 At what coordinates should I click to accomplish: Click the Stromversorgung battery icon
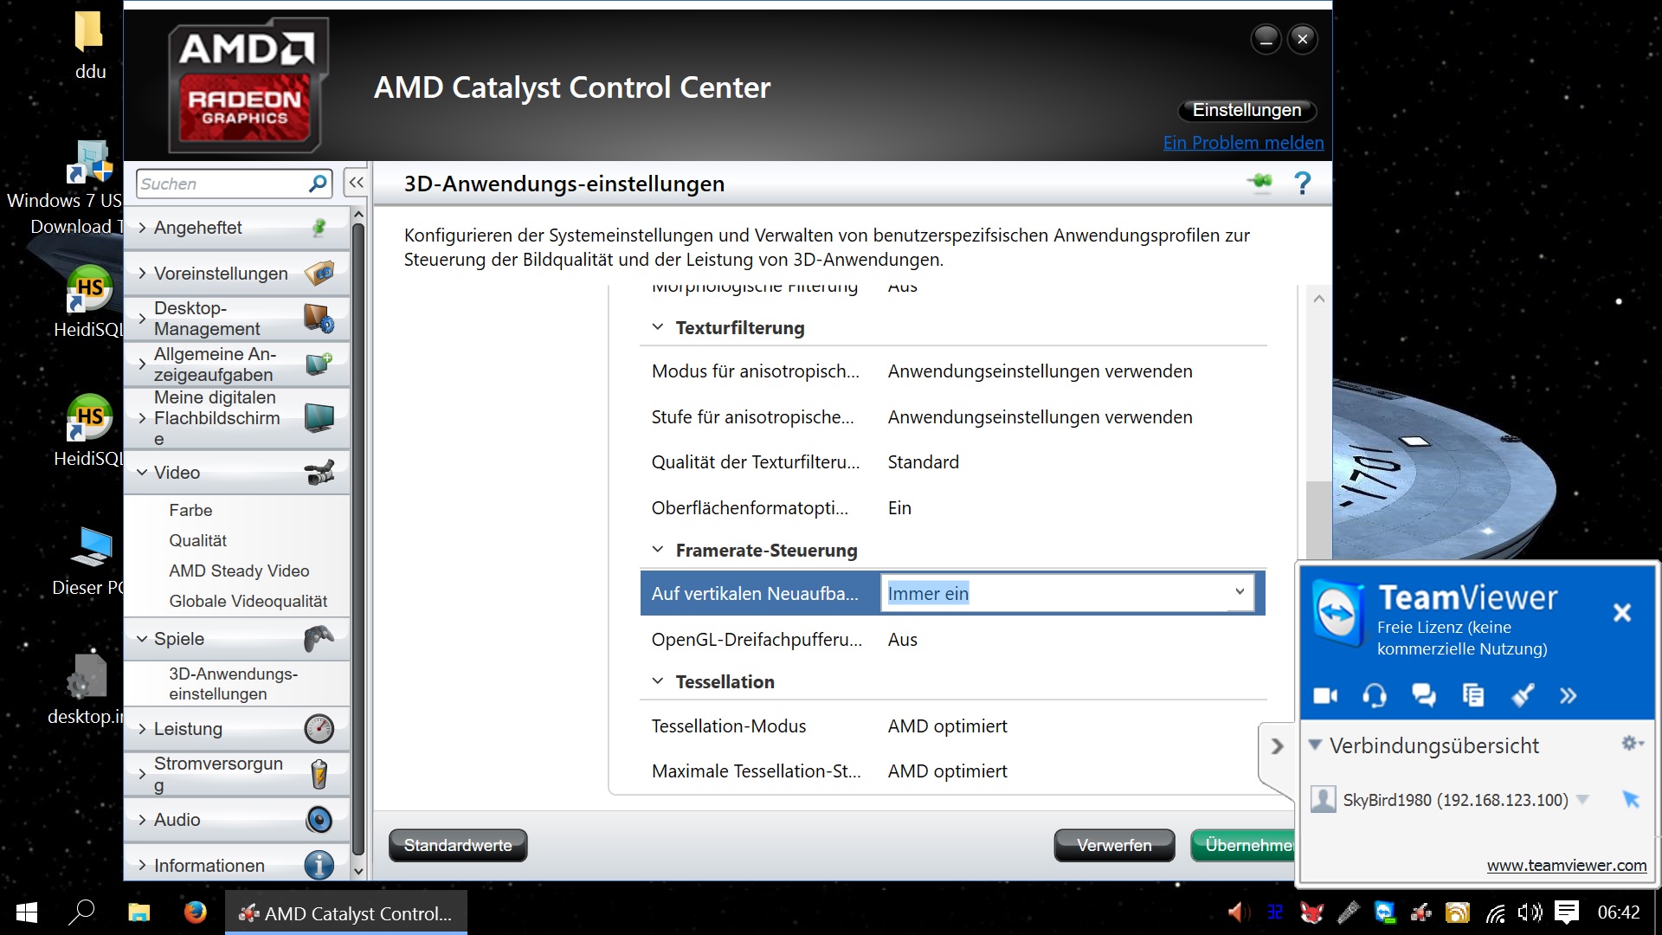coord(319,774)
